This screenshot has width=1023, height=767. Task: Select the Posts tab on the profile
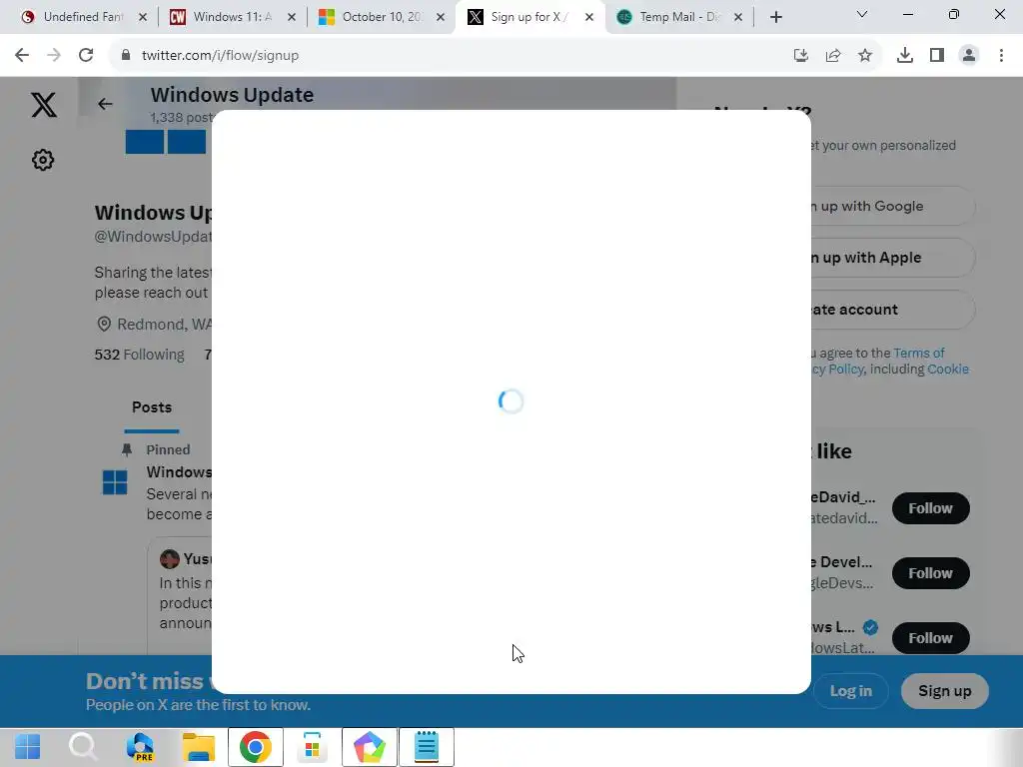pos(152,407)
